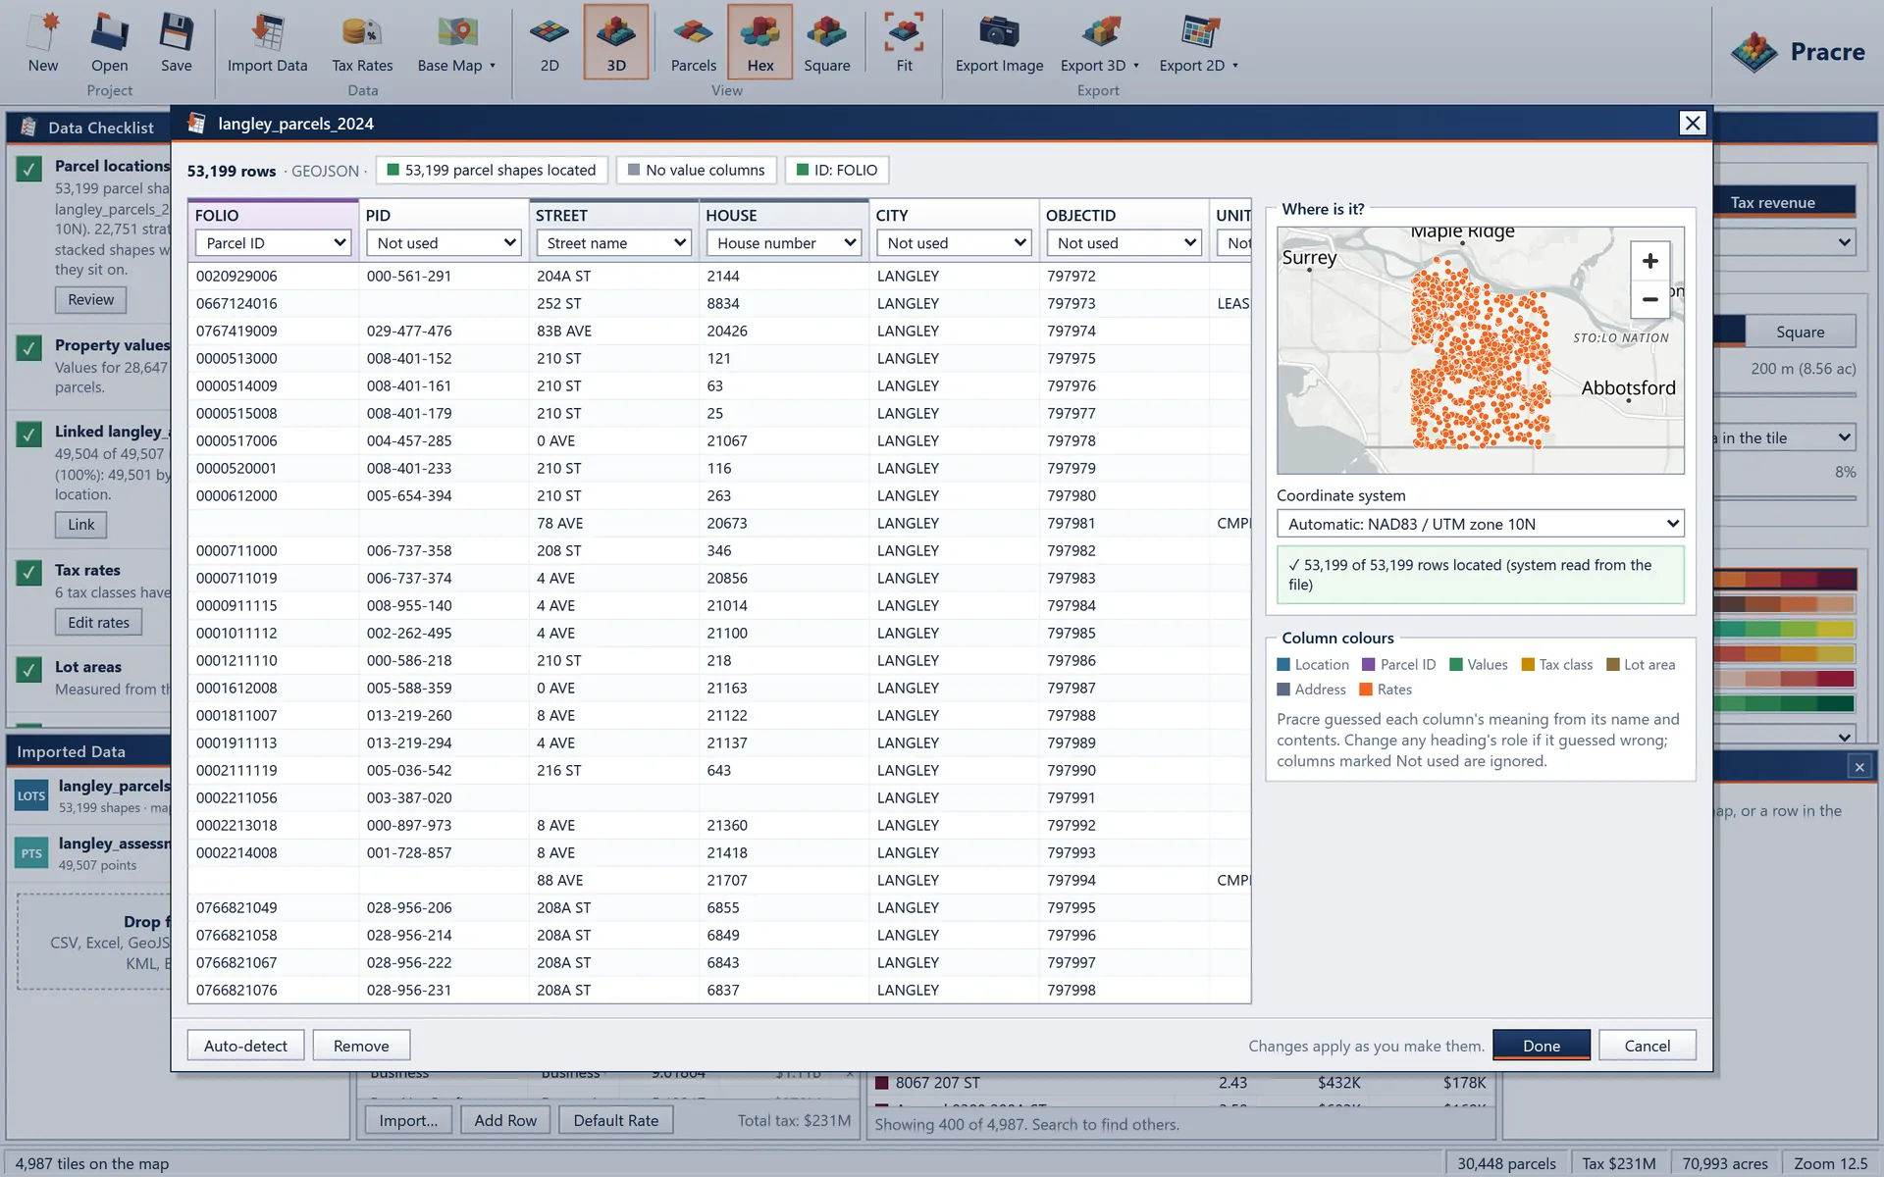Open a project with the Open icon

point(109,44)
